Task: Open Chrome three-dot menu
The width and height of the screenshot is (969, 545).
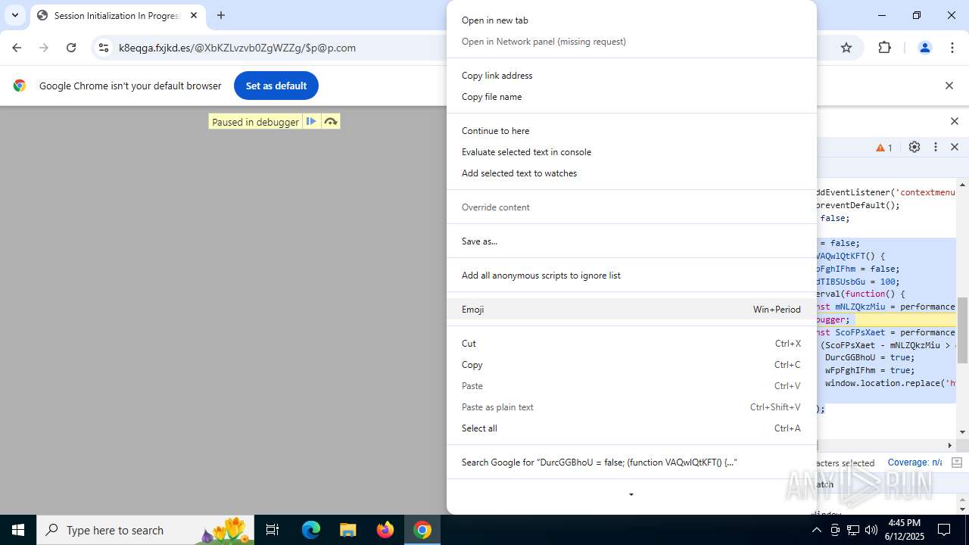Action: coord(952,48)
